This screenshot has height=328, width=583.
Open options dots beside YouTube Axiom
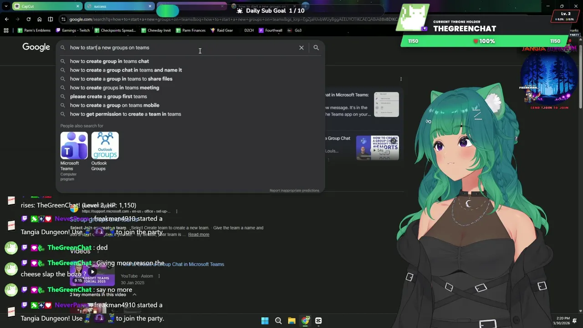click(159, 276)
